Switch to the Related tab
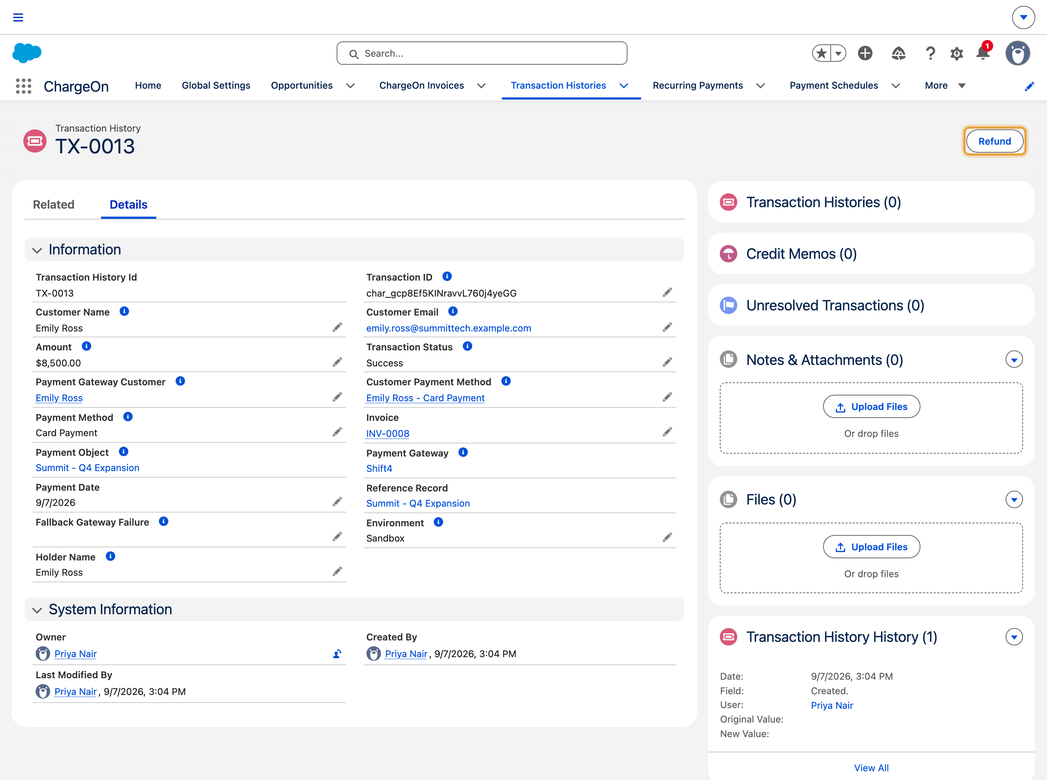The height and width of the screenshot is (780, 1047). click(54, 204)
